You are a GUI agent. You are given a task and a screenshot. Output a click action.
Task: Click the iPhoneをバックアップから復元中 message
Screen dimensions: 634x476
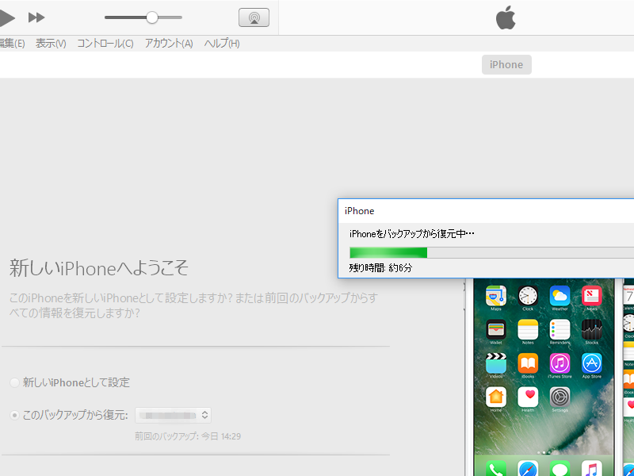[411, 233]
